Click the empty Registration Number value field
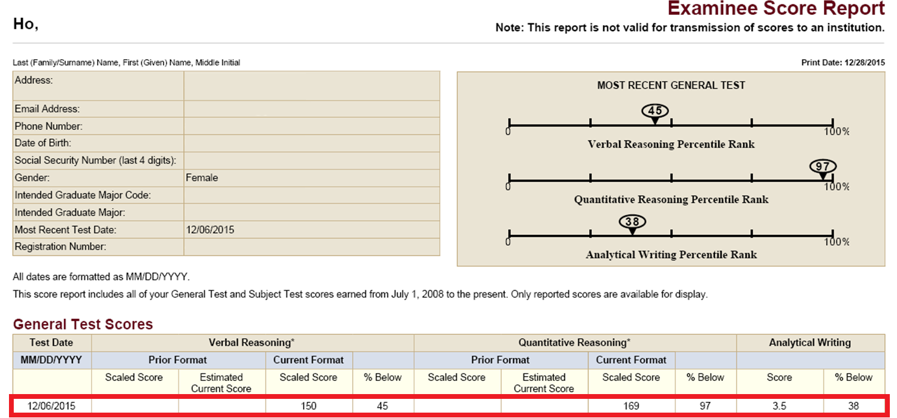Viewport: 897px width, 418px height. pos(312,246)
